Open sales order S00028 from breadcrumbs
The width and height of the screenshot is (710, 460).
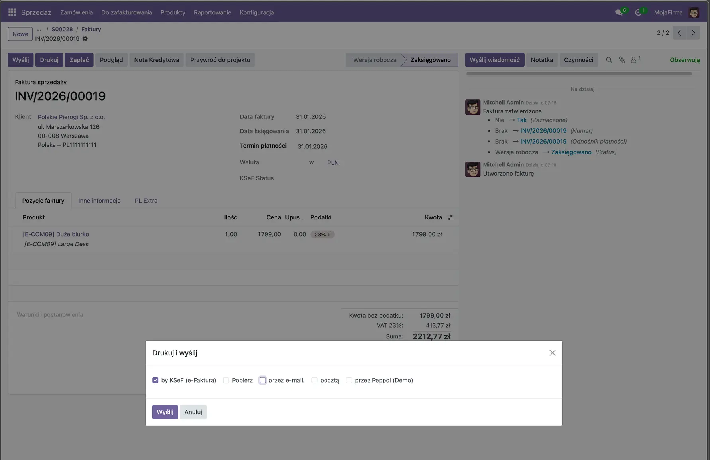pyautogui.click(x=62, y=29)
